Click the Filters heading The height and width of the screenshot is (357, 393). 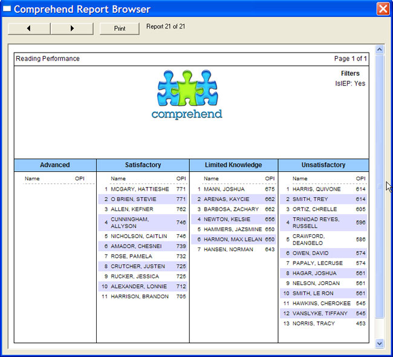(350, 73)
